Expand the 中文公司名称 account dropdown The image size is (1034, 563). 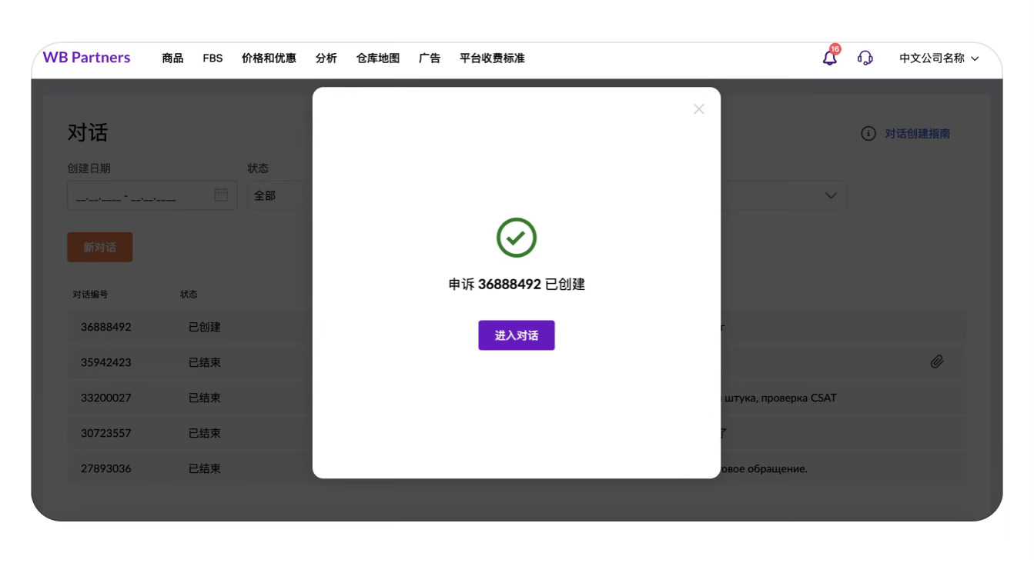pyautogui.click(x=939, y=58)
